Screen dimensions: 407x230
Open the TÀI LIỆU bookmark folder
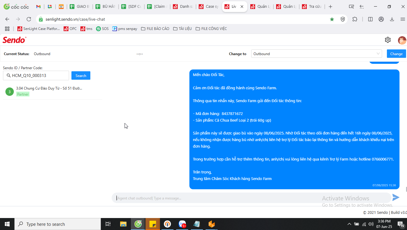coord(182,29)
